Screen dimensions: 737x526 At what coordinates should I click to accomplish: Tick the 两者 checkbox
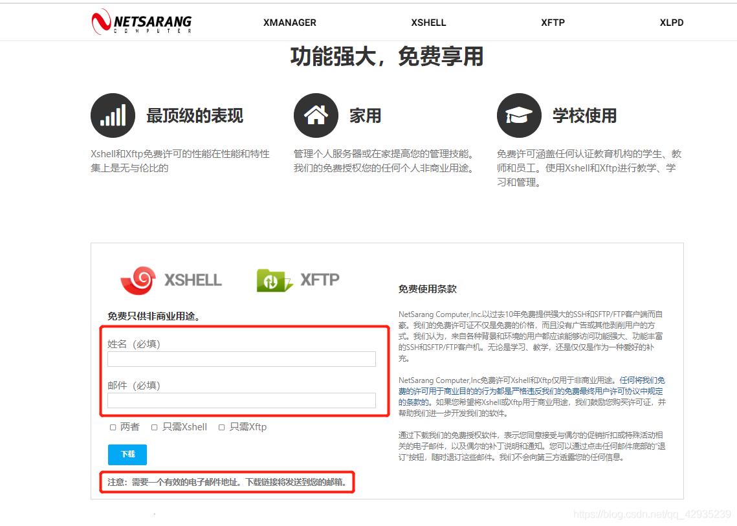tap(113, 427)
